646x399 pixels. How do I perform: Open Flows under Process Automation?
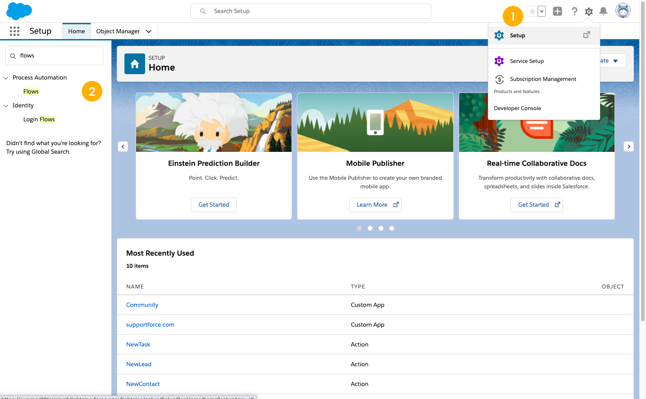[x=31, y=91]
